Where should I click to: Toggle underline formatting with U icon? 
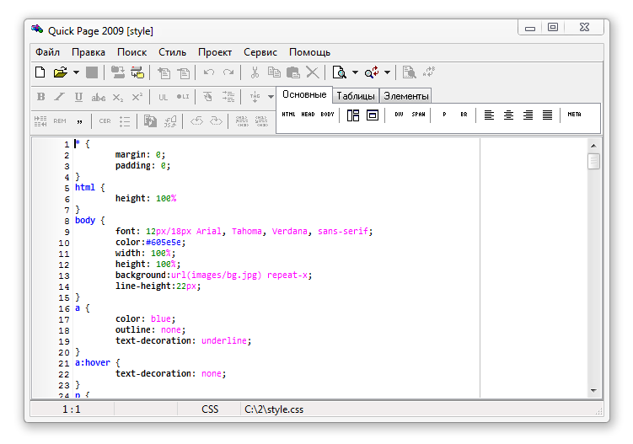tap(78, 97)
